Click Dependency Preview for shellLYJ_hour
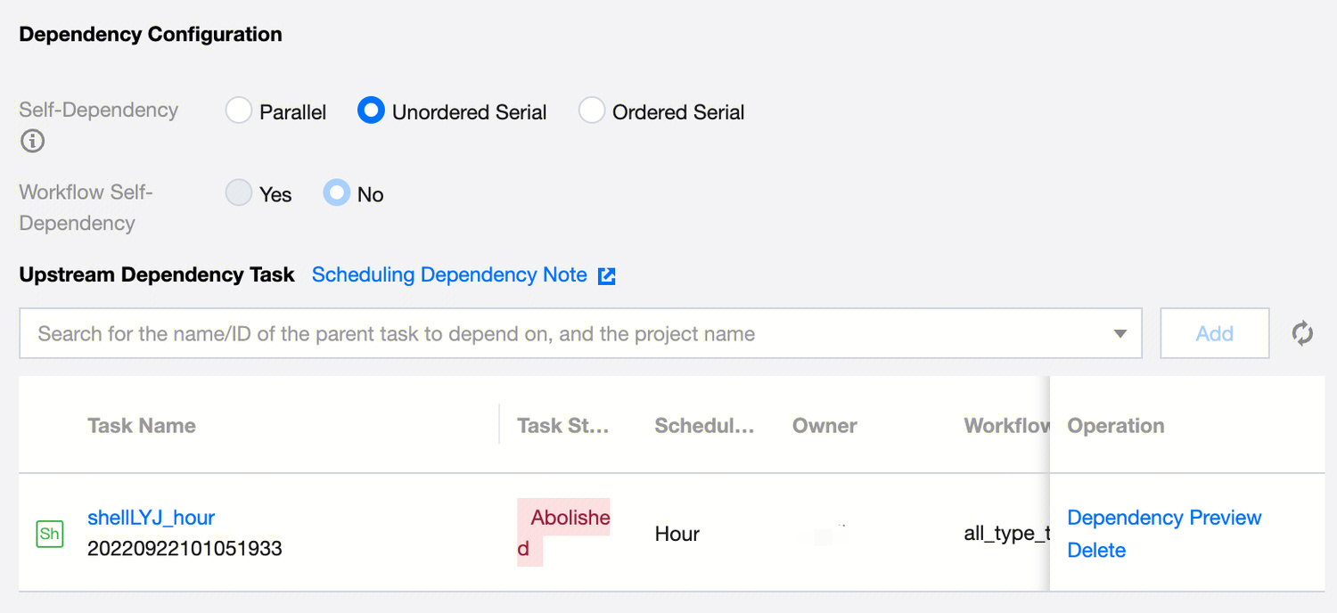This screenshot has height=613, width=1337. coord(1164,518)
